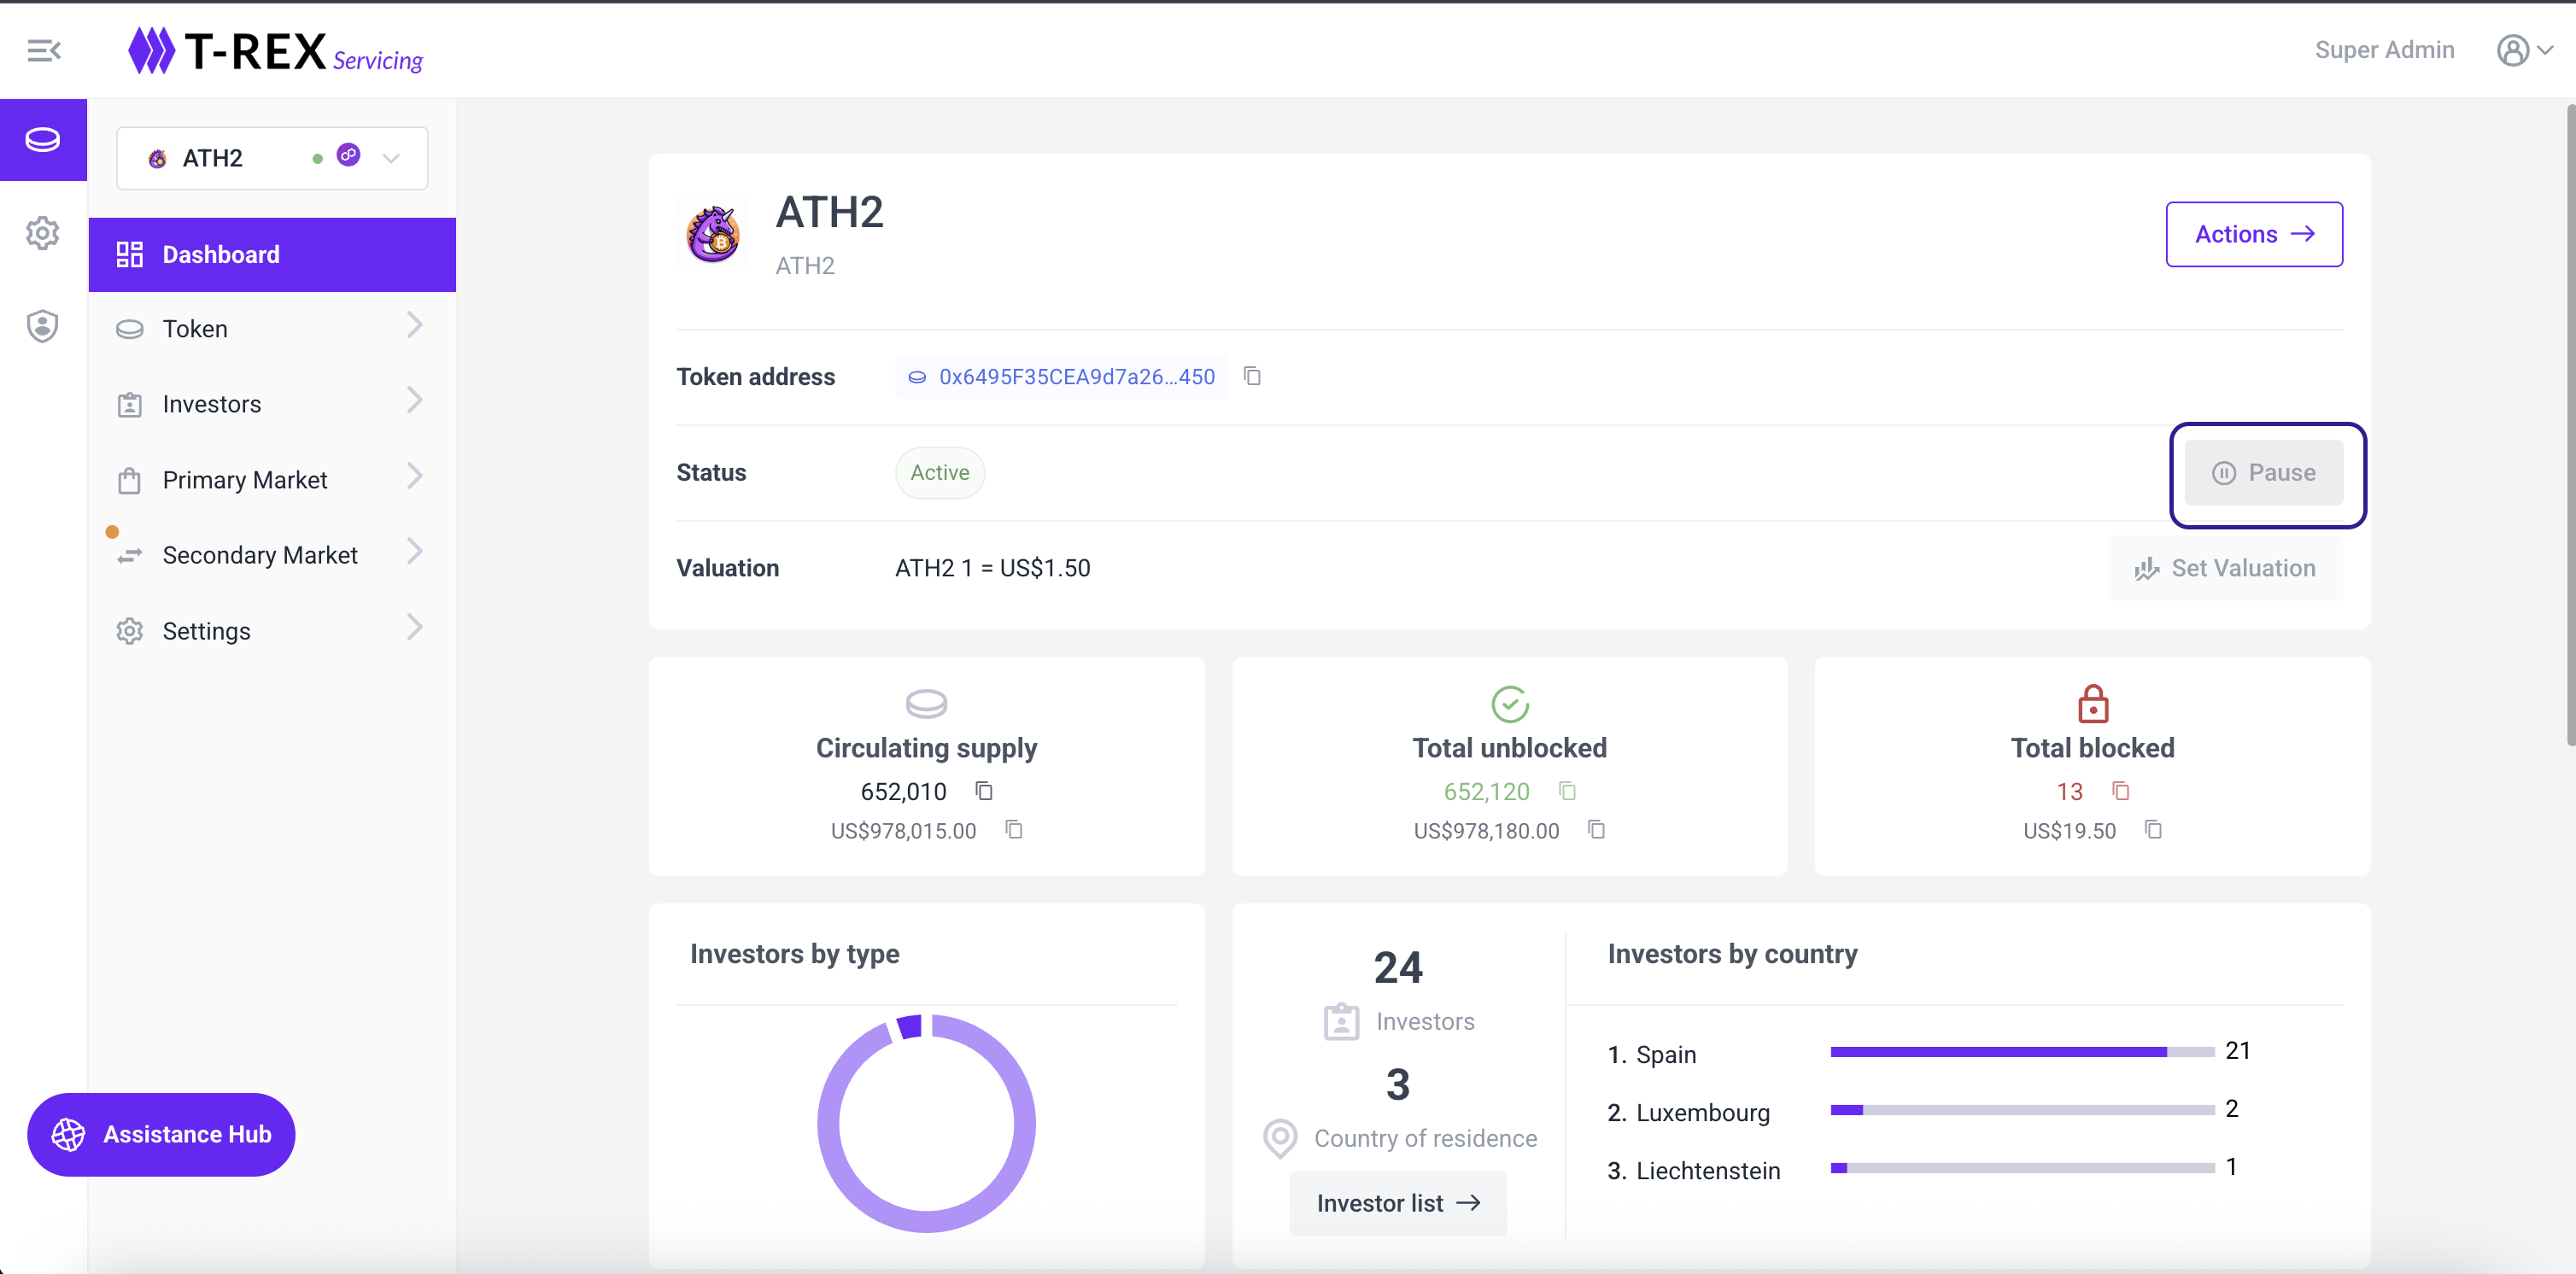Open the Secondary Market menu item
Viewport: 2576px width, 1274px height.
coord(272,555)
